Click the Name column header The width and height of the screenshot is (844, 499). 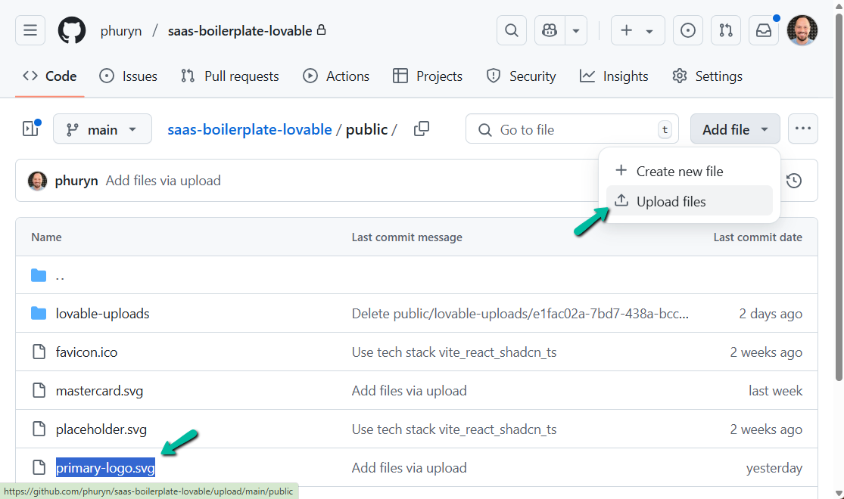click(46, 237)
